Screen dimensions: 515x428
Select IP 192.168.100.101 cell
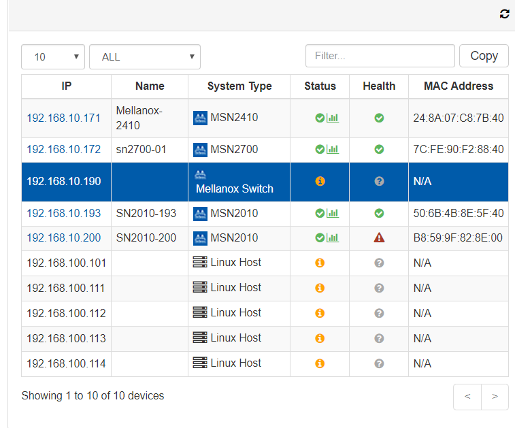tap(67, 263)
